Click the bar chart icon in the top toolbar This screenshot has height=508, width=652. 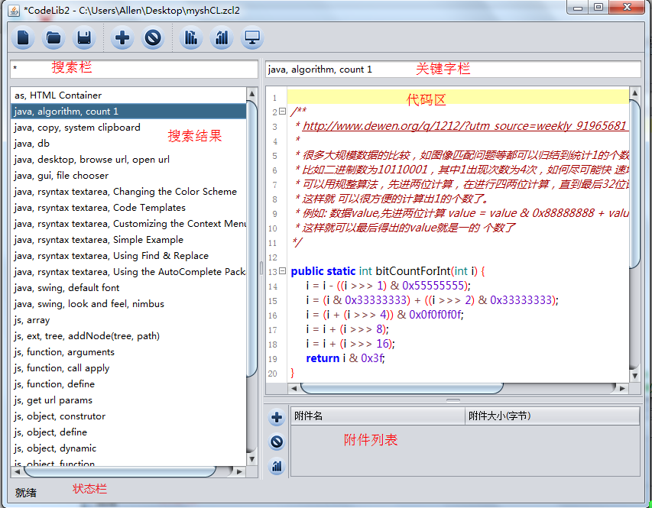pyautogui.click(x=222, y=38)
